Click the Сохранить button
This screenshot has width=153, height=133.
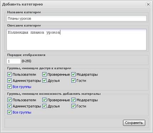[134, 123]
